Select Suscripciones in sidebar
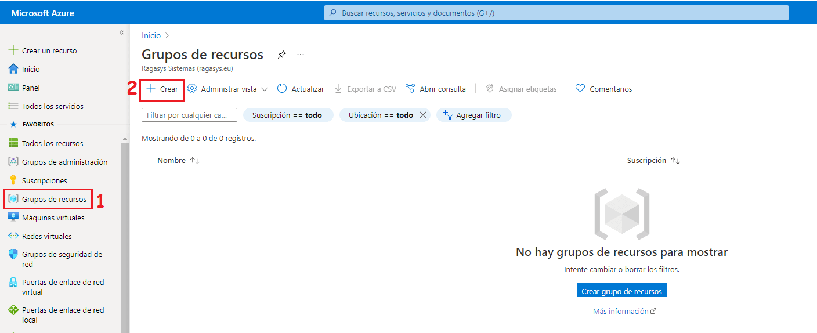Image resolution: width=817 pixels, height=333 pixels. click(x=45, y=180)
